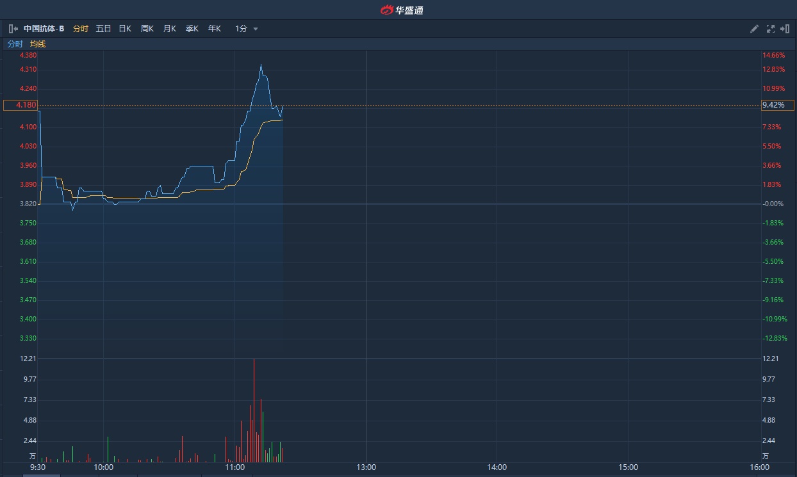Click the 14:00 time axis label
The image size is (797, 477).
tap(497, 467)
